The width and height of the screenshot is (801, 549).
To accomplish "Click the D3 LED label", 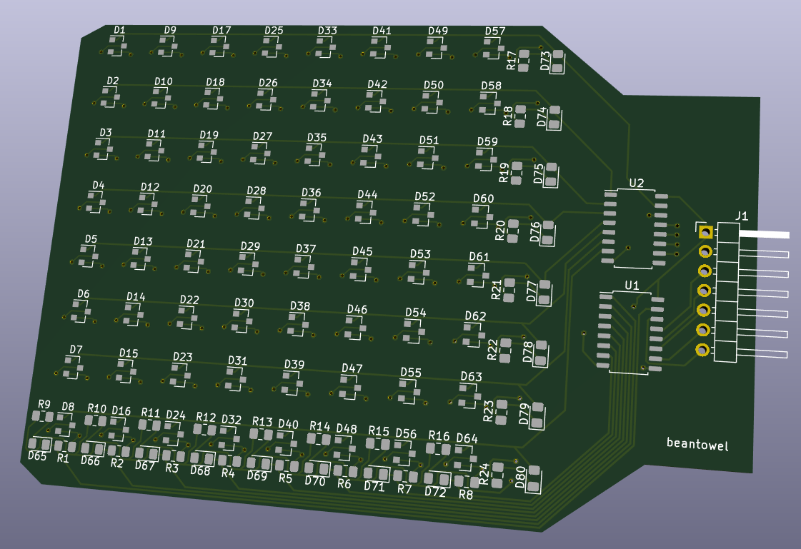I will (x=106, y=133).
